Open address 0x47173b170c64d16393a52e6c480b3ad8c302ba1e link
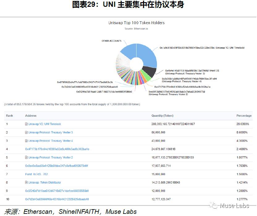The width and height of the screenshot is (257, 216). click(x=57, y=149)
